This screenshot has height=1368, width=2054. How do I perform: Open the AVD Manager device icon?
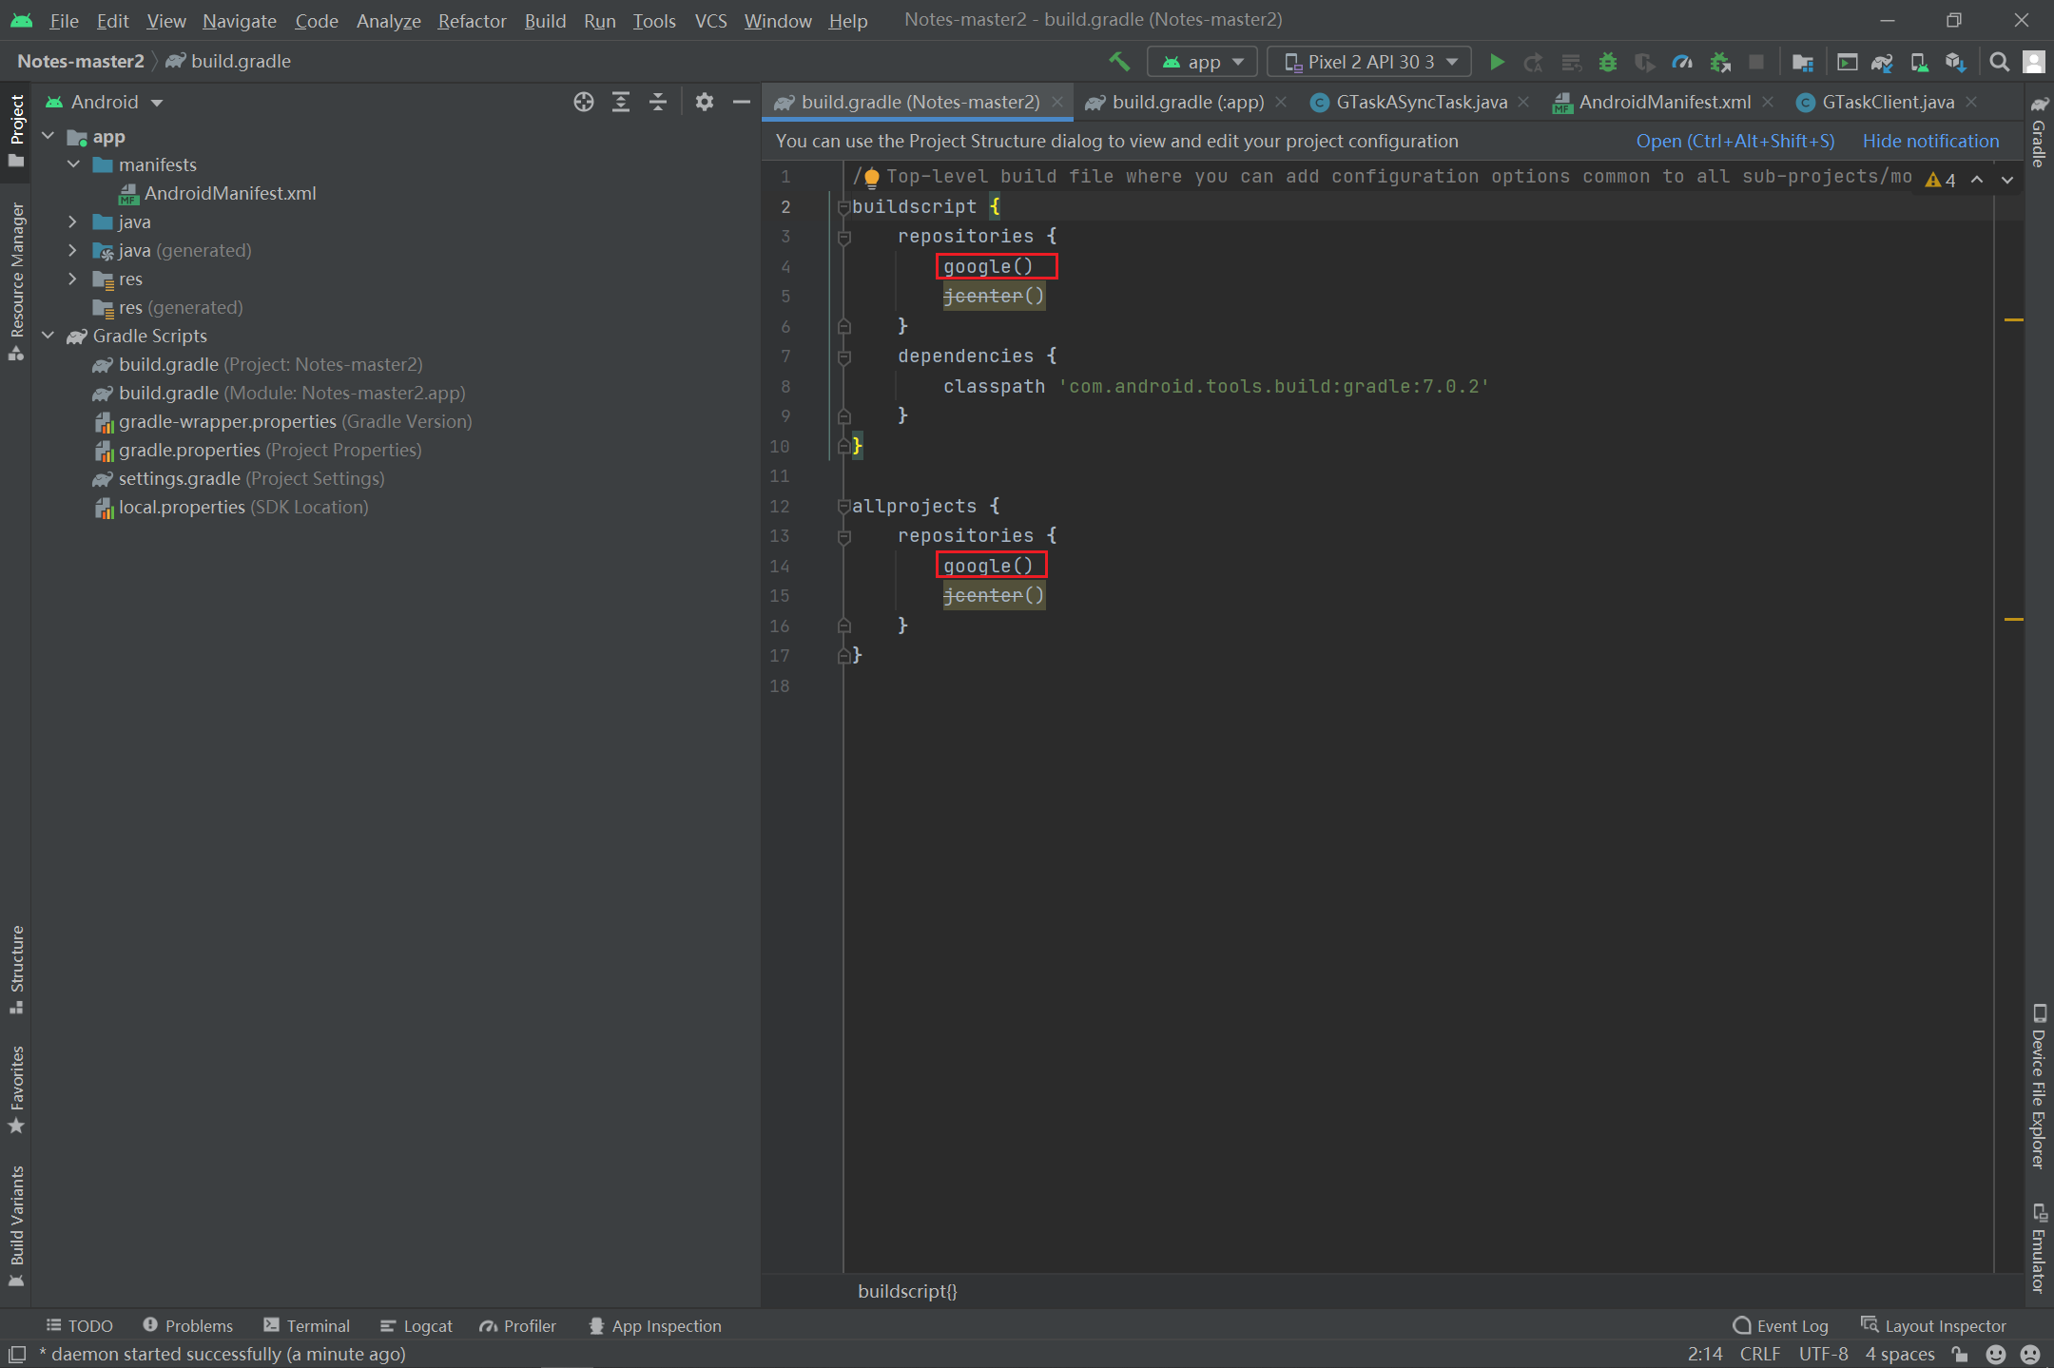point(1919,62)
